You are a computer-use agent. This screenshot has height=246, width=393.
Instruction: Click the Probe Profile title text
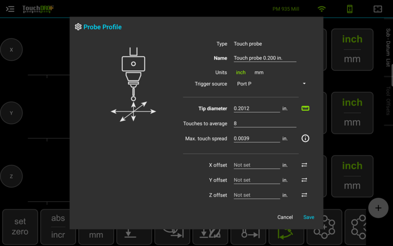pos(103,27)
